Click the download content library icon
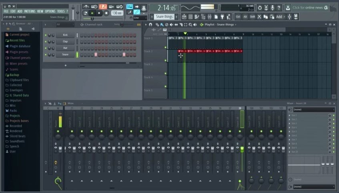This screenshot has height=193, width=339. (x=288, y=8)
